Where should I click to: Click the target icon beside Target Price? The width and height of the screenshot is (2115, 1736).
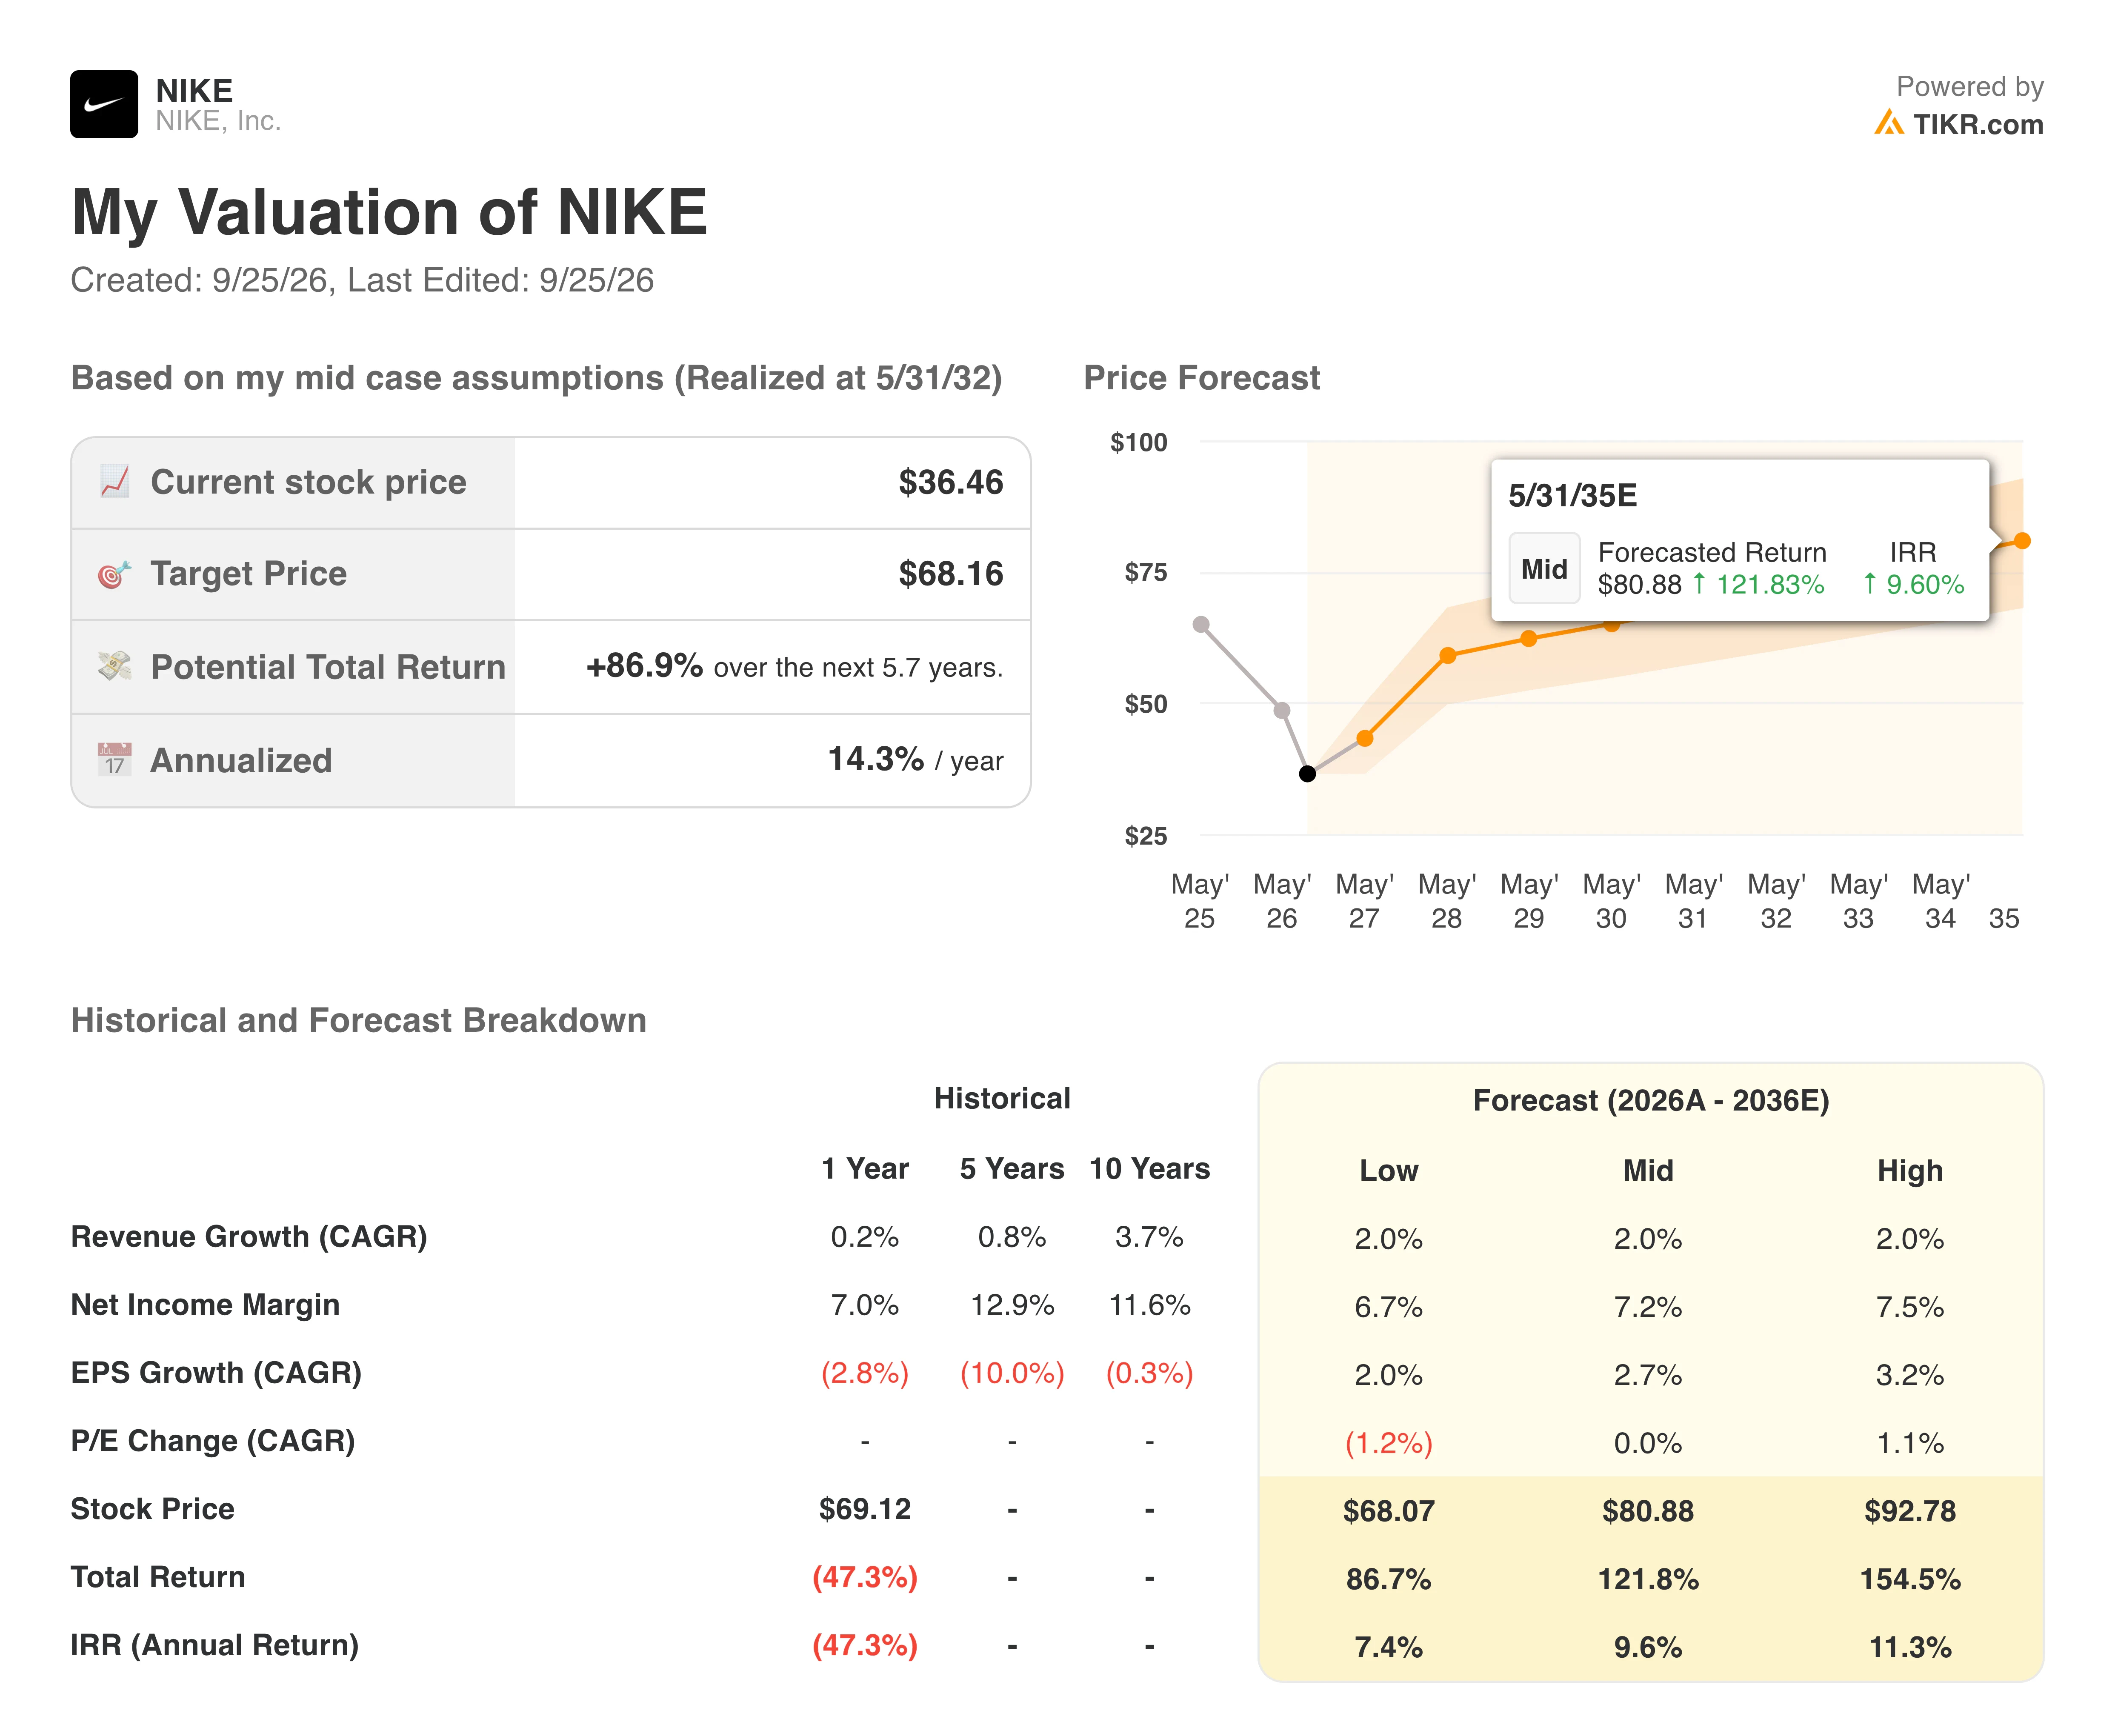click(114, 574)
